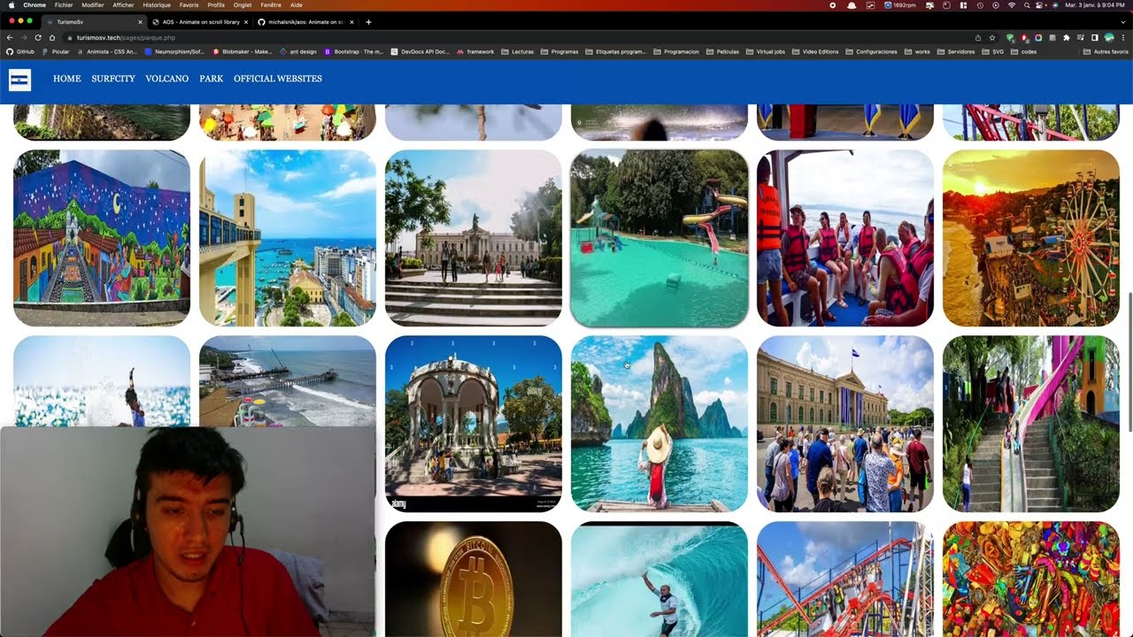Open the Configuraciones bookmarks folder
Screen dimensions: 1133x637
(x=871, y=51)
